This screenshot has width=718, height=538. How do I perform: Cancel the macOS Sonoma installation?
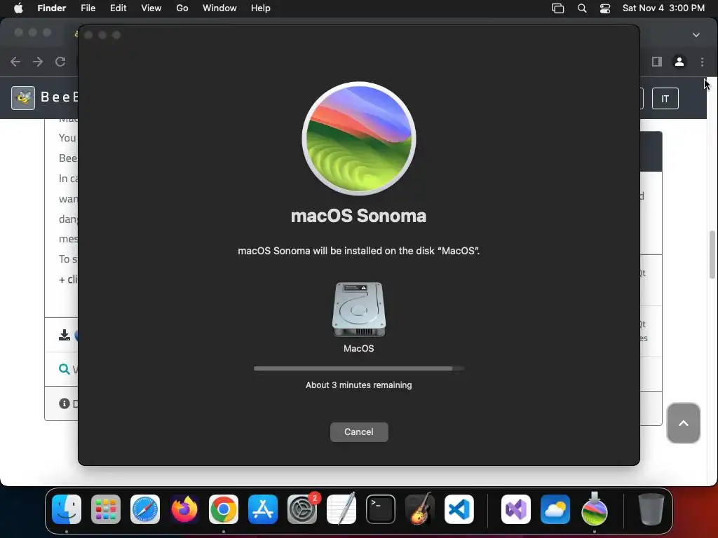359,432
